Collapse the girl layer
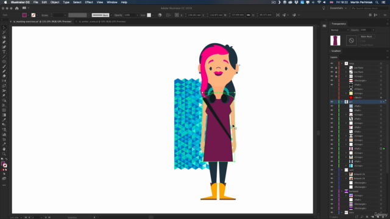This screenshot has height=219, width=390. tap(342, 102)
